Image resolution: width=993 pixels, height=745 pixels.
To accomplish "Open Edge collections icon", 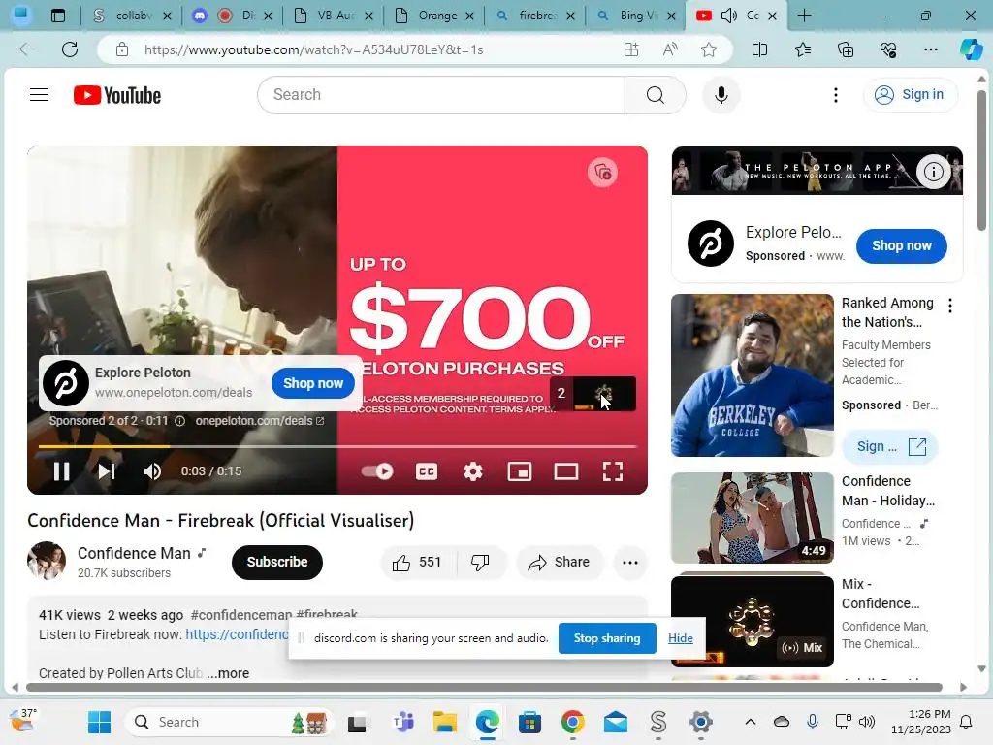I will point(846,49).
